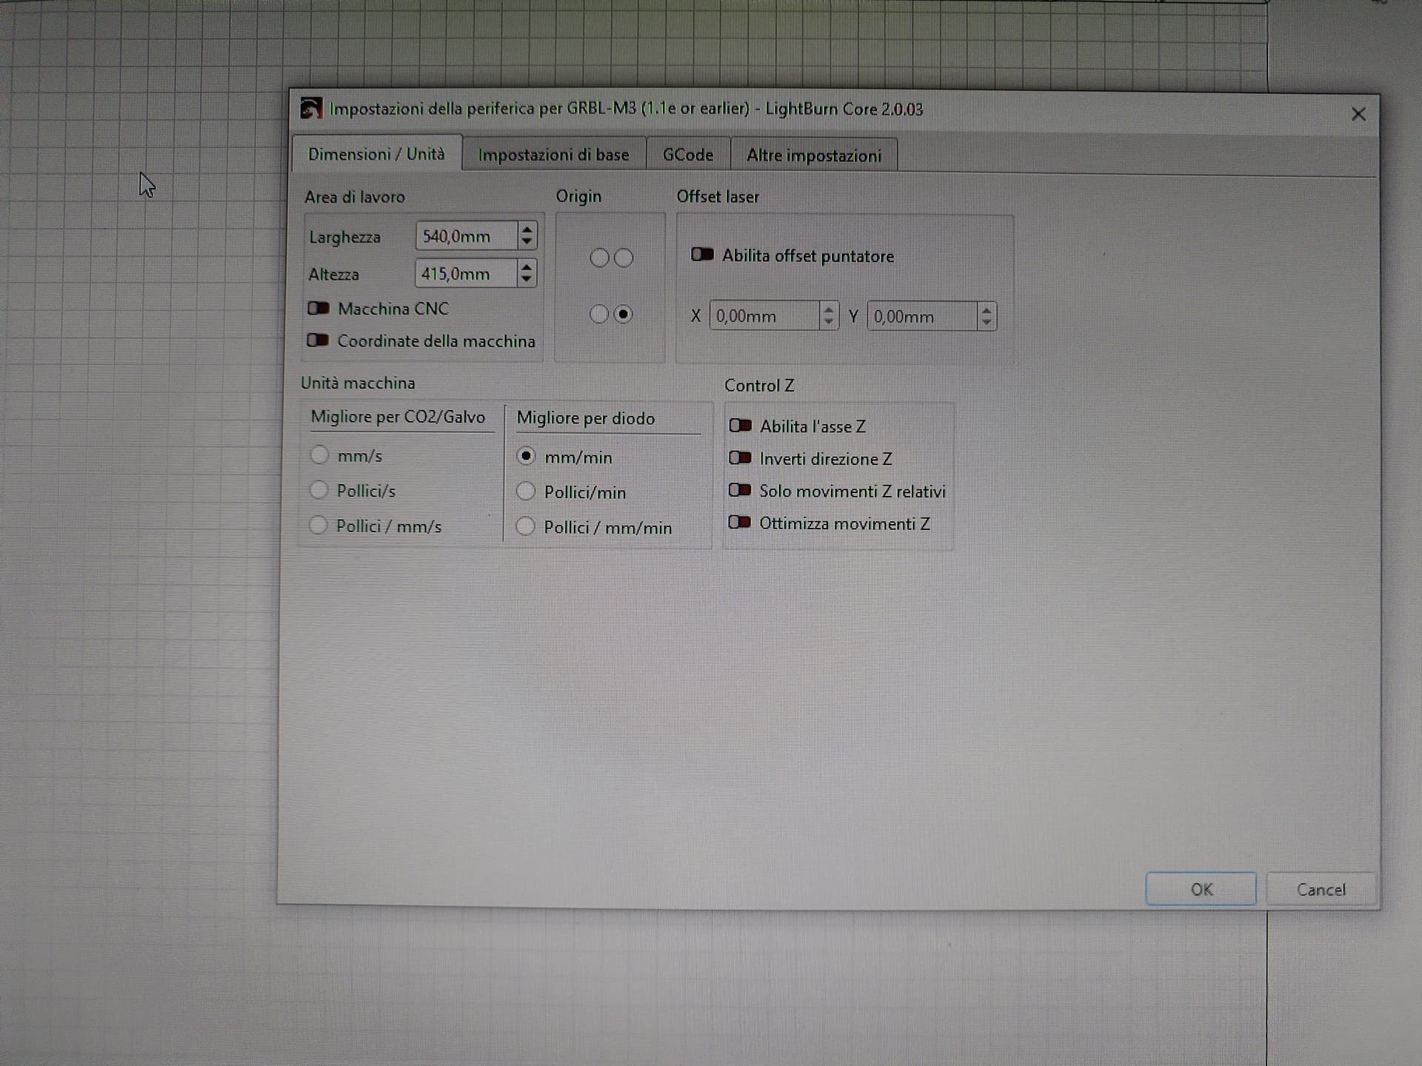Increase Larghezza value with up arrow
This screenshot has width=1422, height=1066.
(527, 230)
